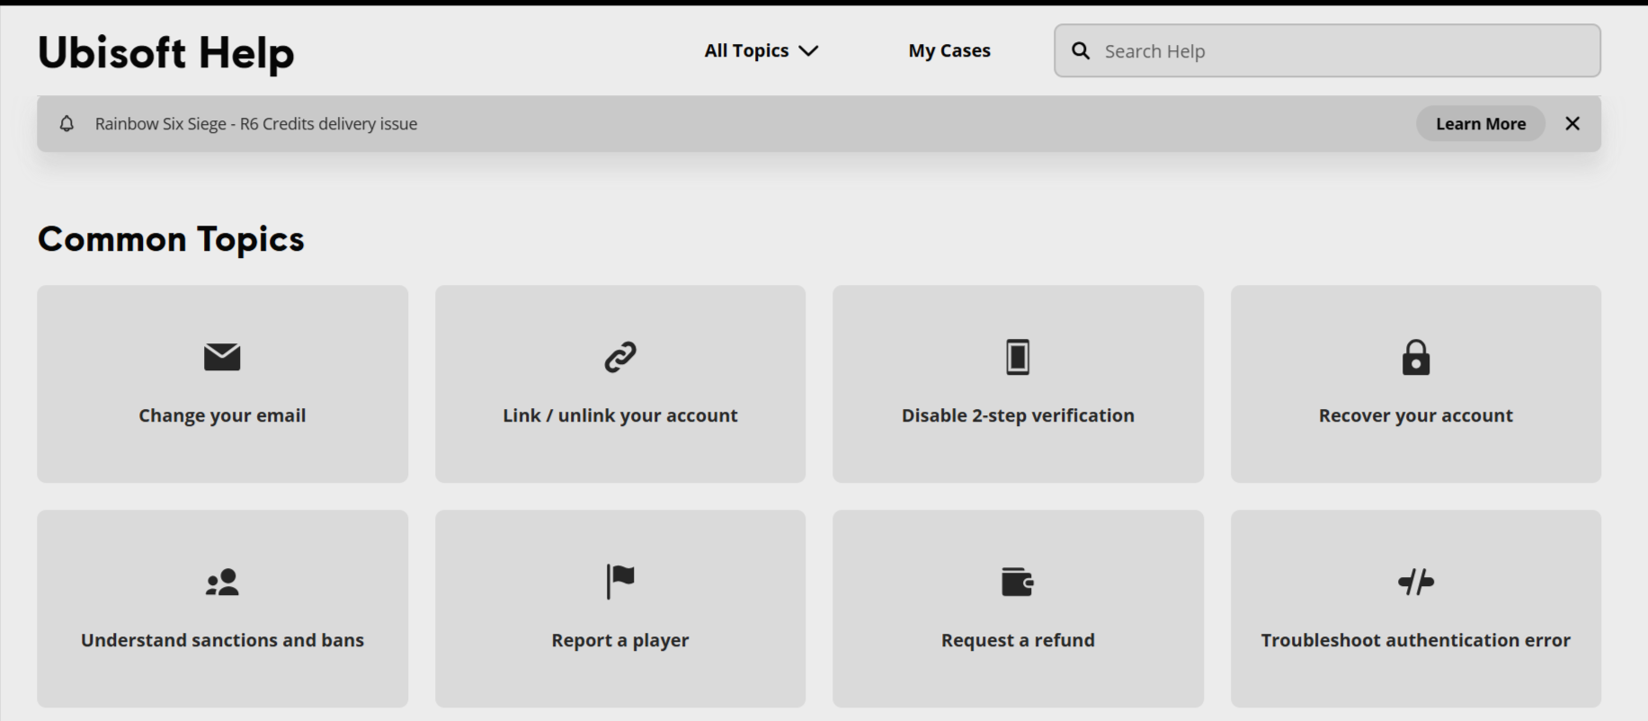Click the padlock icon for account recovery

click(1416, 357)
